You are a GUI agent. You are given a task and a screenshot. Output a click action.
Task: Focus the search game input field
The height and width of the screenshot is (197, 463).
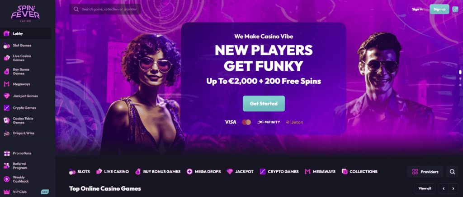point(105,9)
